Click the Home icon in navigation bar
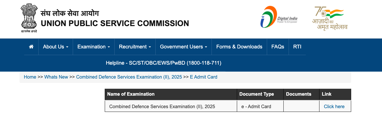Viewport: 382px width, 118px height. (x=31, y=47)
